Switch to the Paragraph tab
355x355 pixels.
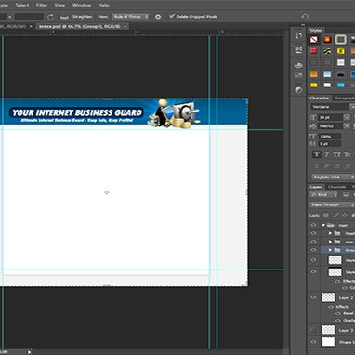click(345, 98)
